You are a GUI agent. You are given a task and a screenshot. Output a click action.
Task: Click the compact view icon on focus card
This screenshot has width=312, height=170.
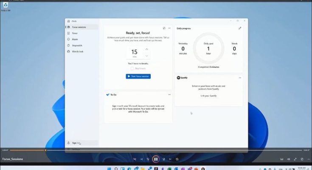[x=164, y=28]
